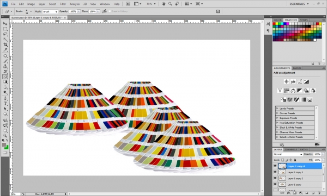Switch to the Channels tab
Screen dimensions: 327x196
tap(290, 149)
